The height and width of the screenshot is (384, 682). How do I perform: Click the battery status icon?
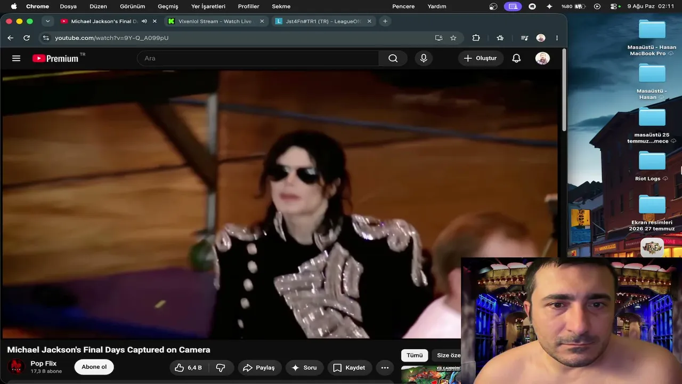[580, 6]
